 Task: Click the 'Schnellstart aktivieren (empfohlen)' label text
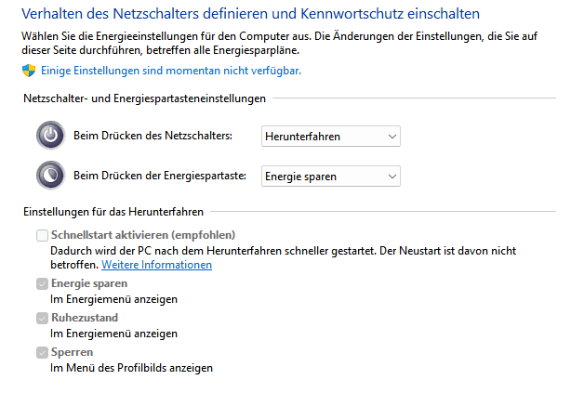[143, 235]
